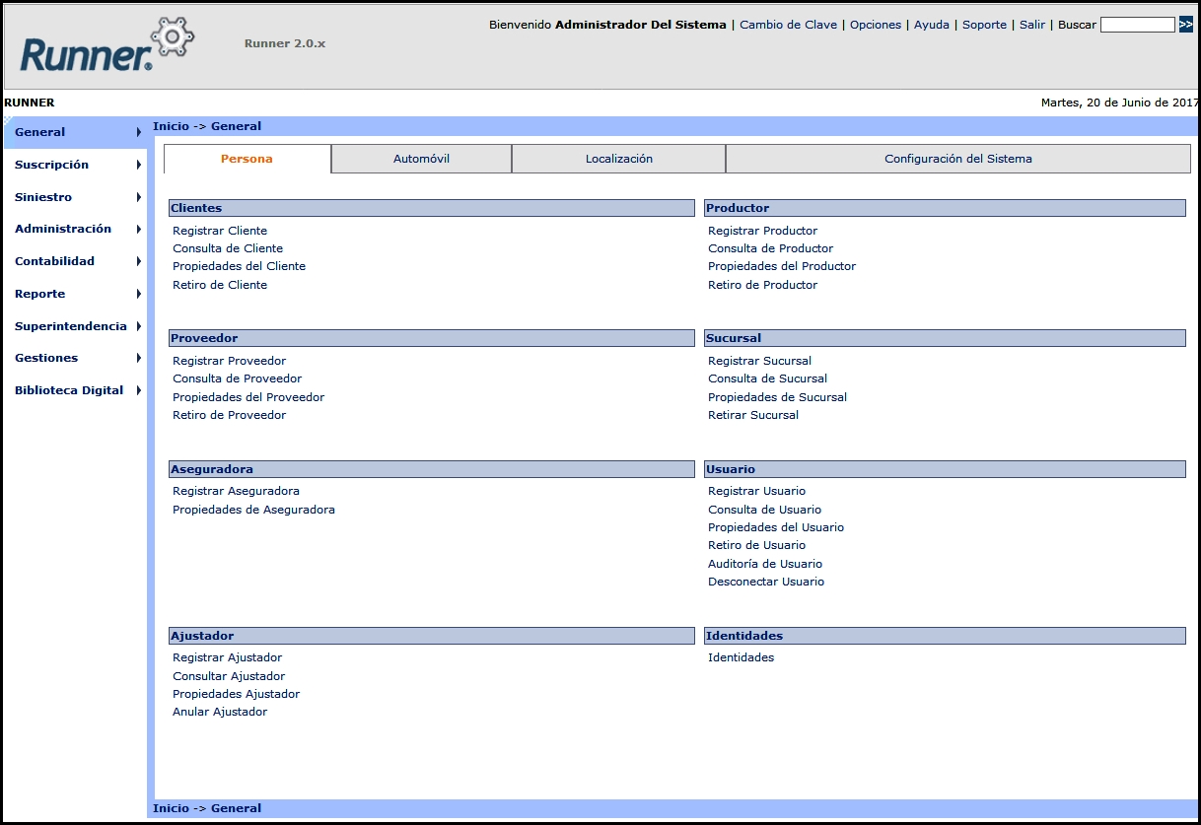The height and width of the screenshot is (825, 1201).
Task: Open Consulta de Proveedor
Action: point(237,378)
